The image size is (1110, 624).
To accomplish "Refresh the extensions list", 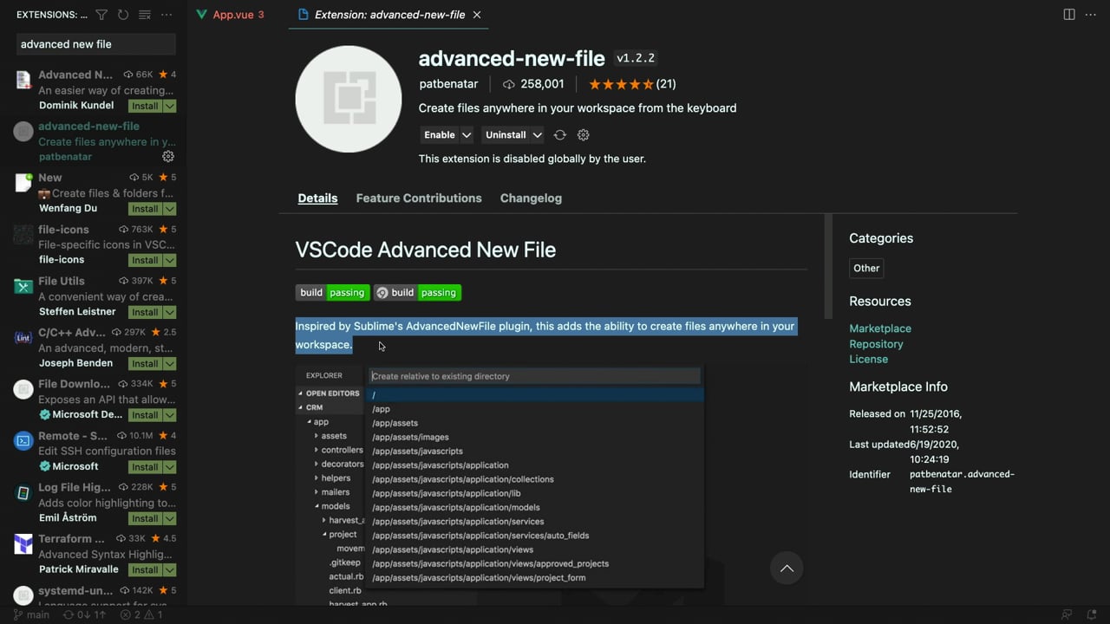I will point(123,15).
